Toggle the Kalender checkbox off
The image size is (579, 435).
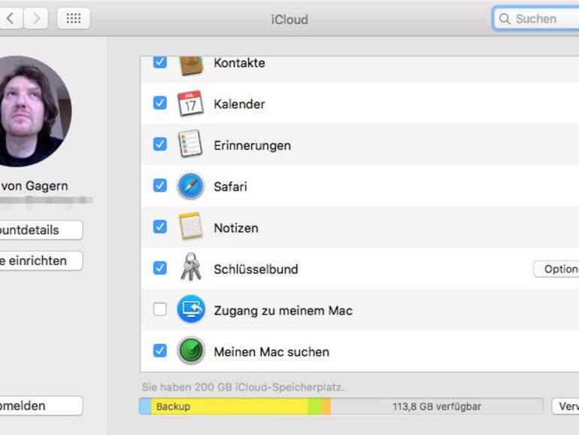click(159, 104)
